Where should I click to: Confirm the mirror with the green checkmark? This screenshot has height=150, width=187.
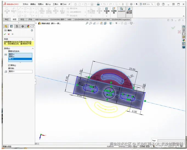point(5,34)
